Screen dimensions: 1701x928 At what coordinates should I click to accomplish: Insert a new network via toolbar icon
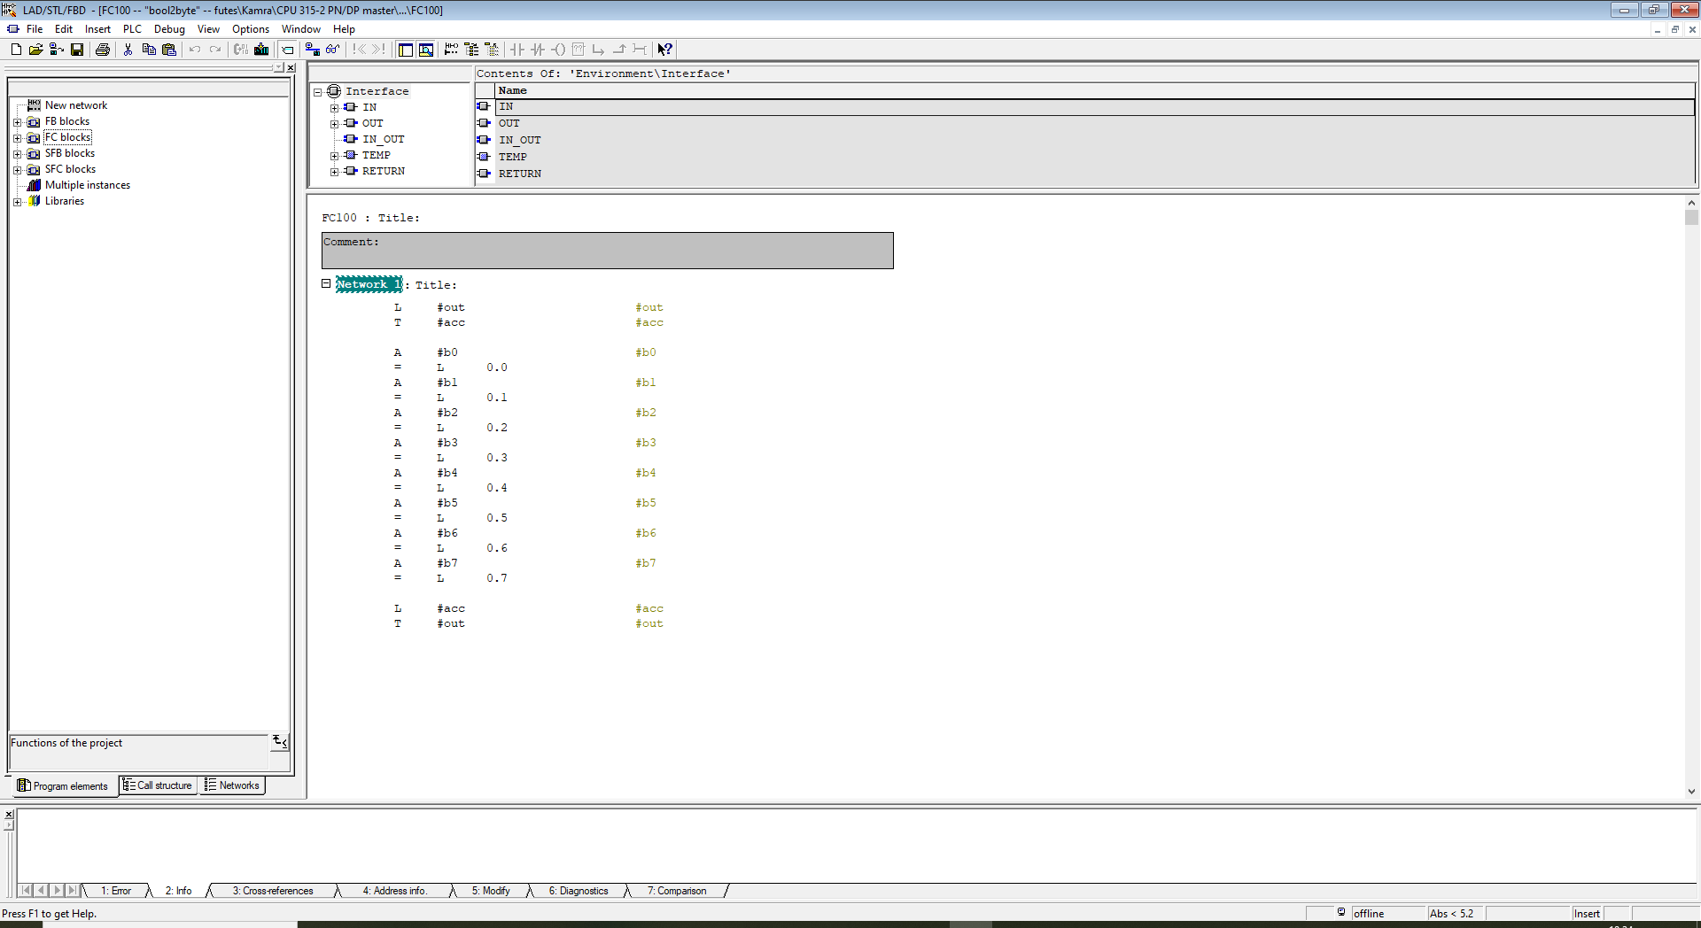[x=451, y=50]
